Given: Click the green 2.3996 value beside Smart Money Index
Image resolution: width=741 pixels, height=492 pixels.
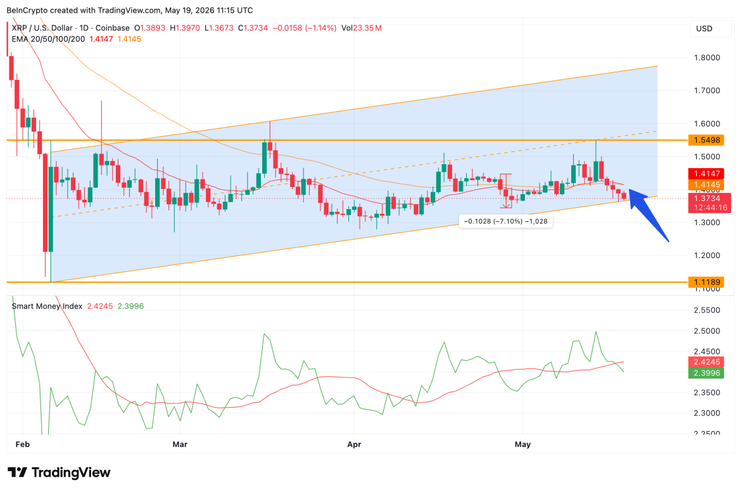Looking at the screenshot, I should click(x=130, y=306).
